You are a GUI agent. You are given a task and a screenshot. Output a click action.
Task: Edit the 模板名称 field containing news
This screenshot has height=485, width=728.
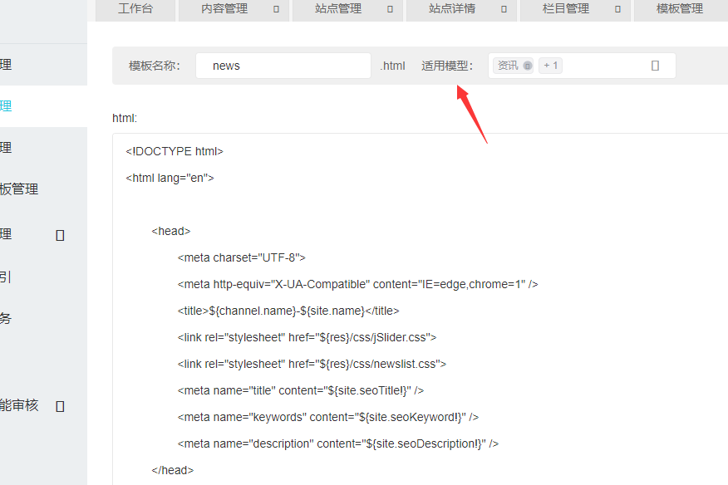pos(283,66)
